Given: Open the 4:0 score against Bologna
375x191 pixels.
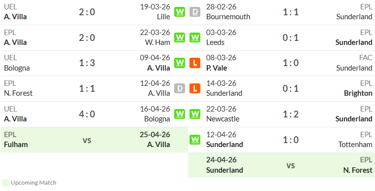Looking at the screenshot, I should [x=87, y=114].
